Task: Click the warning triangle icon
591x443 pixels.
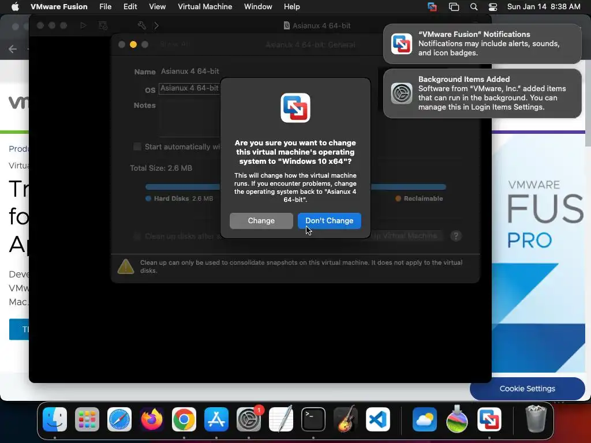Action: point(126,266)
